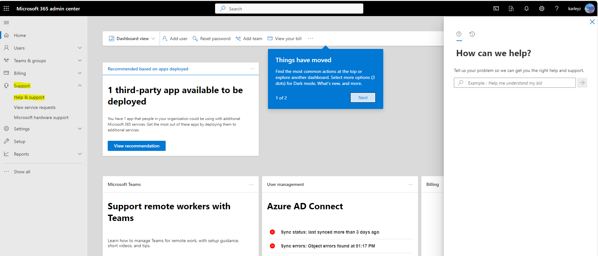Click Reset password

coord(212,39)
